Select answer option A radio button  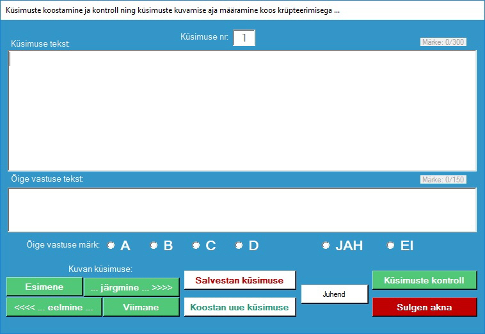pos(111,246)
